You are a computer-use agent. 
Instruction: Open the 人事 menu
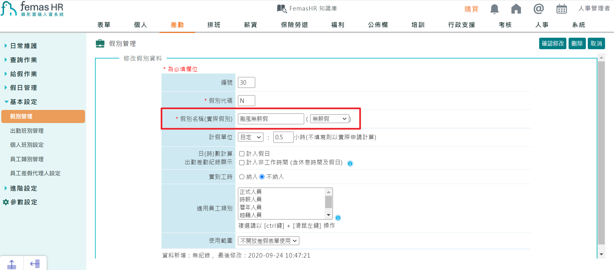[x=542, y=25]
